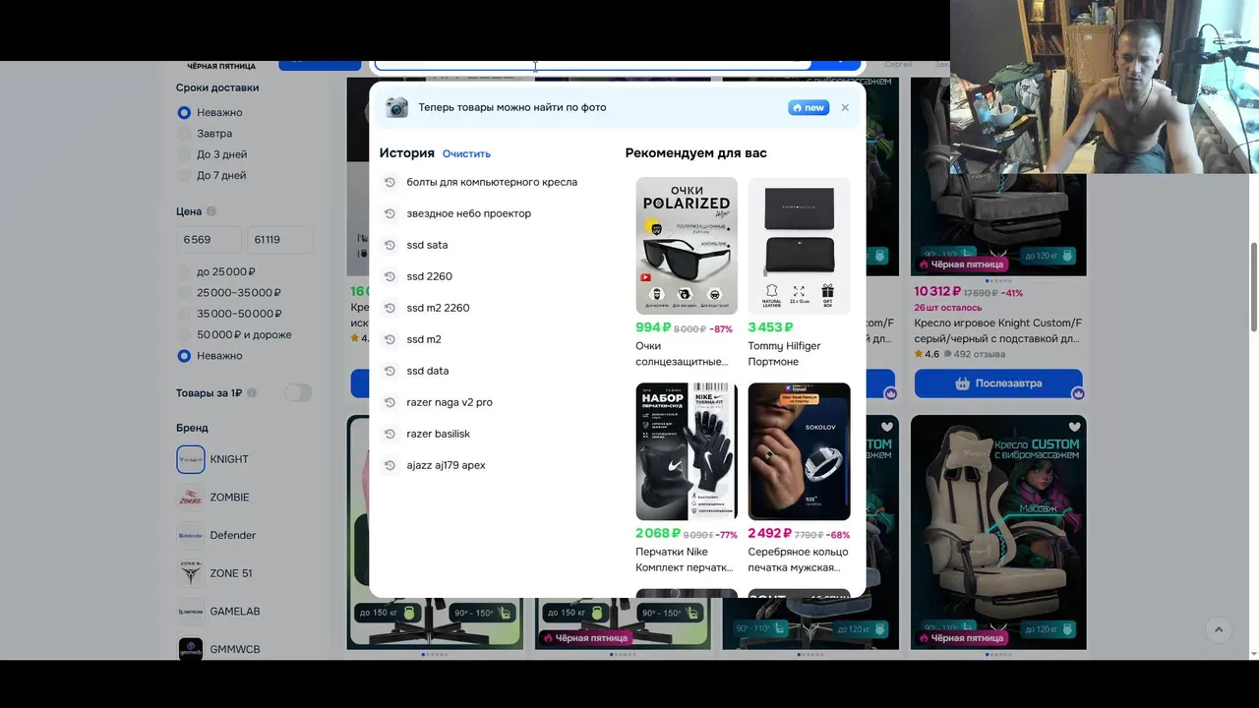
Task: Select 'razer naga v2 pro' history entry
Action: tap(450, 402)
